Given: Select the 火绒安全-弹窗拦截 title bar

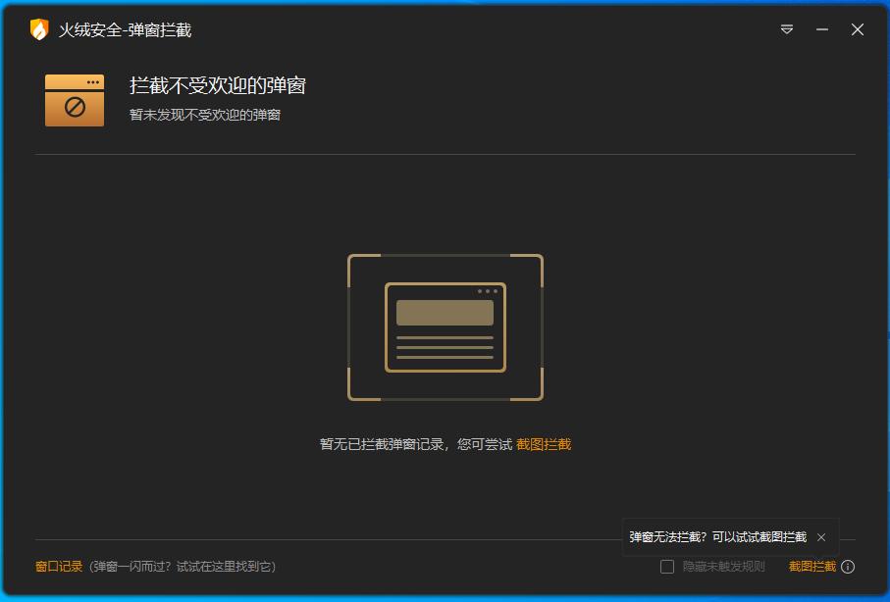Looking at the screenshot, I should point(123,29).
